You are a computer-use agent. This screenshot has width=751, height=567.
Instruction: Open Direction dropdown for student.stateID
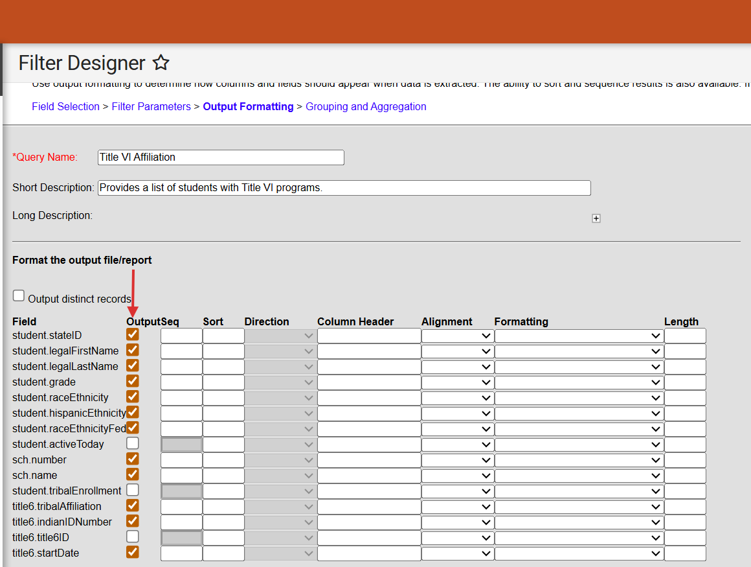tap(280, 336)
